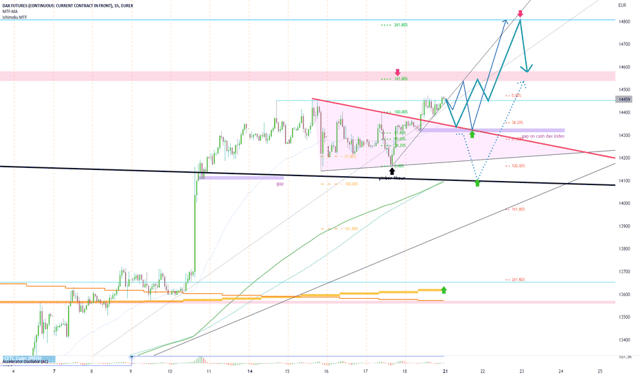640x377 pixels.
Task: Click the 107.5K oscillator scale value
Action: point(626,357)
